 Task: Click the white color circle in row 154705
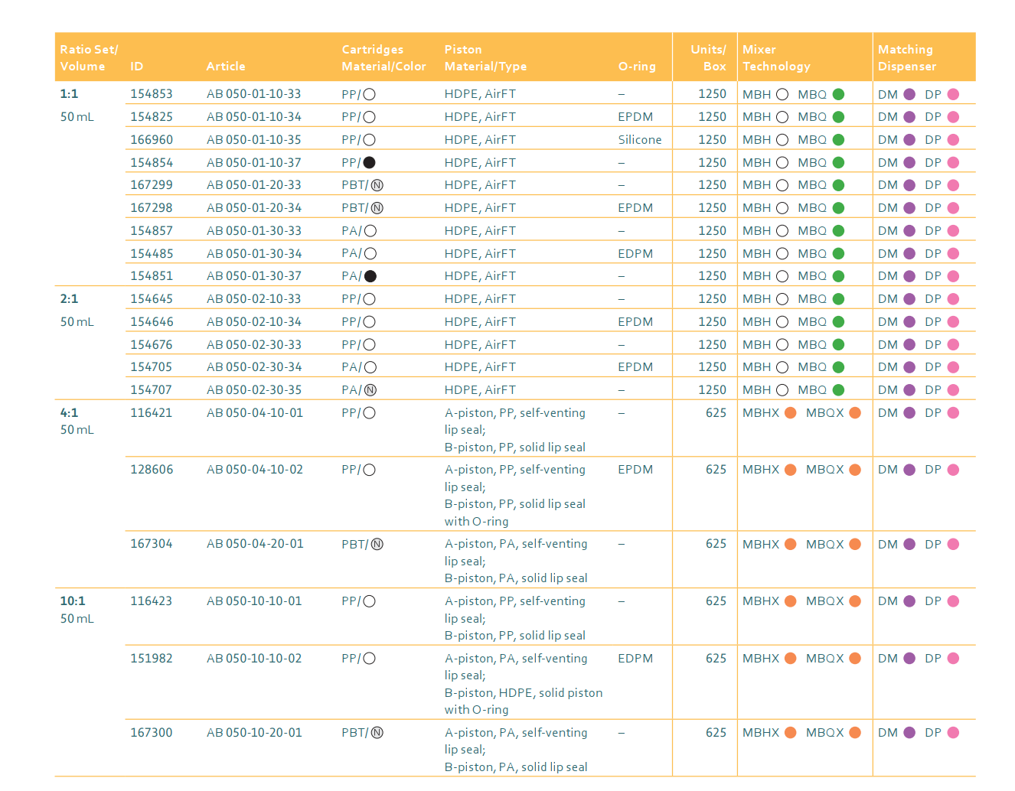(370, 367)
